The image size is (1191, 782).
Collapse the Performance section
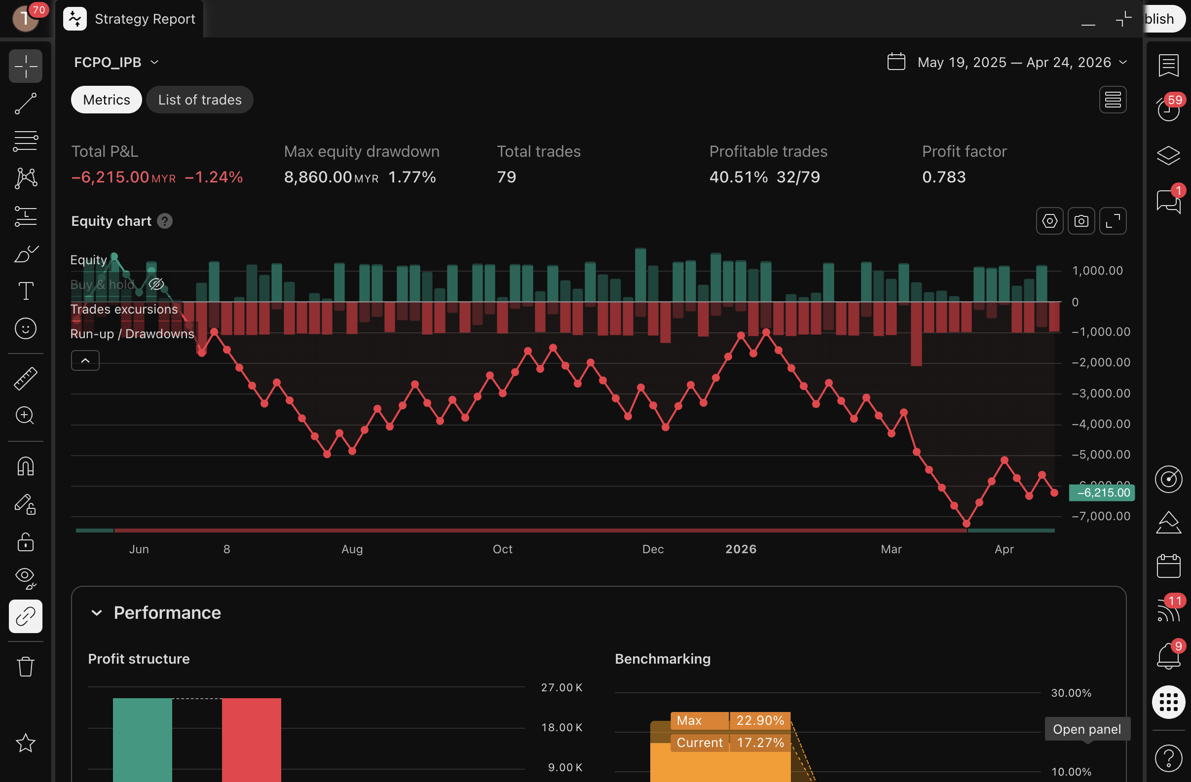pos(97,613)
